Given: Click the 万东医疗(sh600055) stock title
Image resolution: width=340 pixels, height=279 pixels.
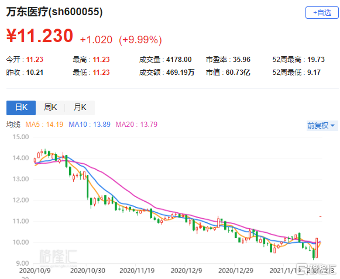Looking at the screenshot, I should pyautogui.click(x=54, y=12).
